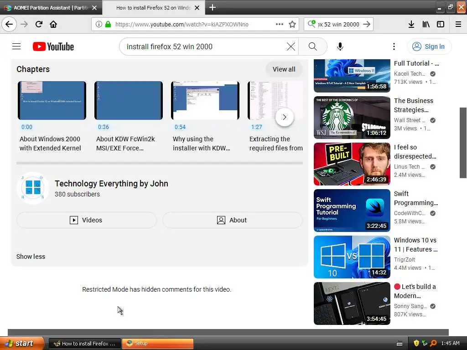The image size is (467, 350).
Task: Open Windows 10 vs 11 Features title
Action: pyautogui.click(x=416, y=245)
